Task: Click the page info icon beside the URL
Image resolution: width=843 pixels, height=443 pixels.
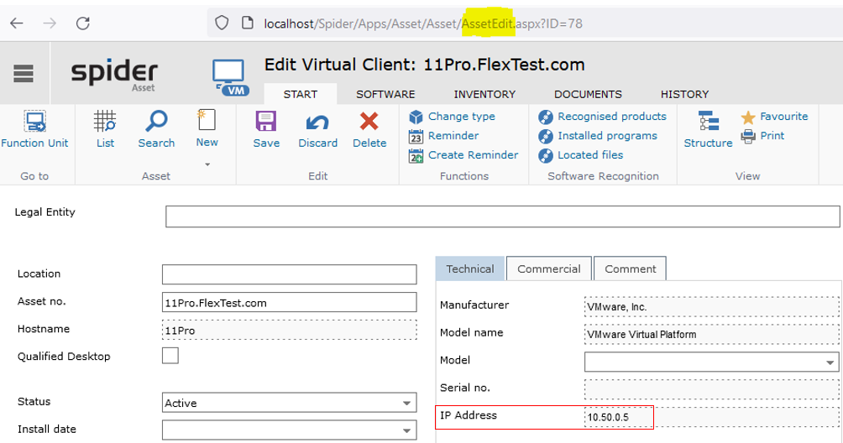Action: pos(248,23)
